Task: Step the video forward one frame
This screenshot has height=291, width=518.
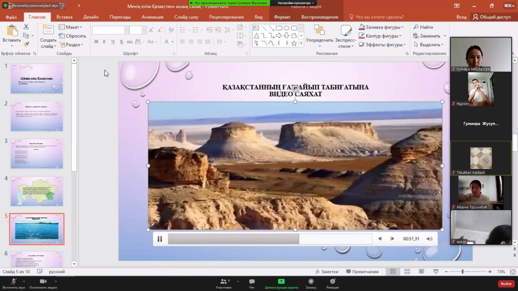Action: coord(392,239)
